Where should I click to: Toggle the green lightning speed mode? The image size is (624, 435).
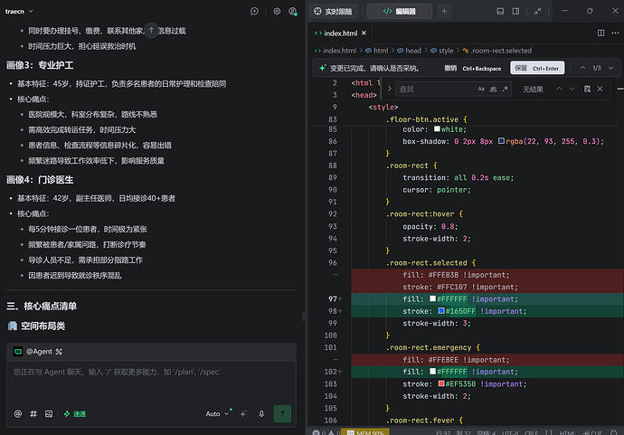[75, 414]
